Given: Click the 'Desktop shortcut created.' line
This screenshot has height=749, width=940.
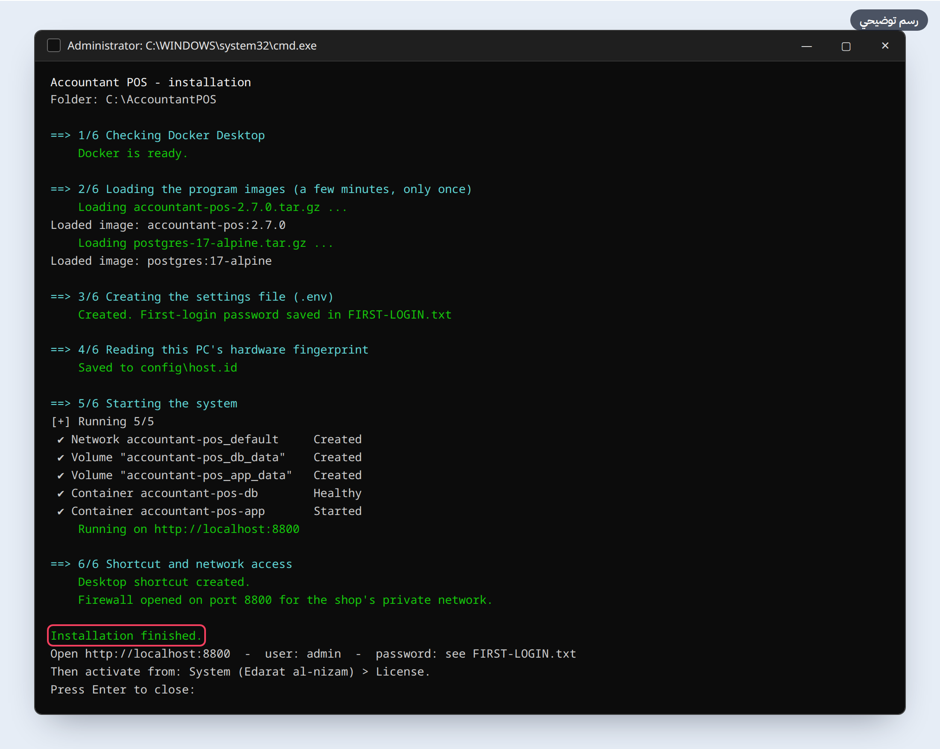Looking at the screenshot, I should (164, 582).
